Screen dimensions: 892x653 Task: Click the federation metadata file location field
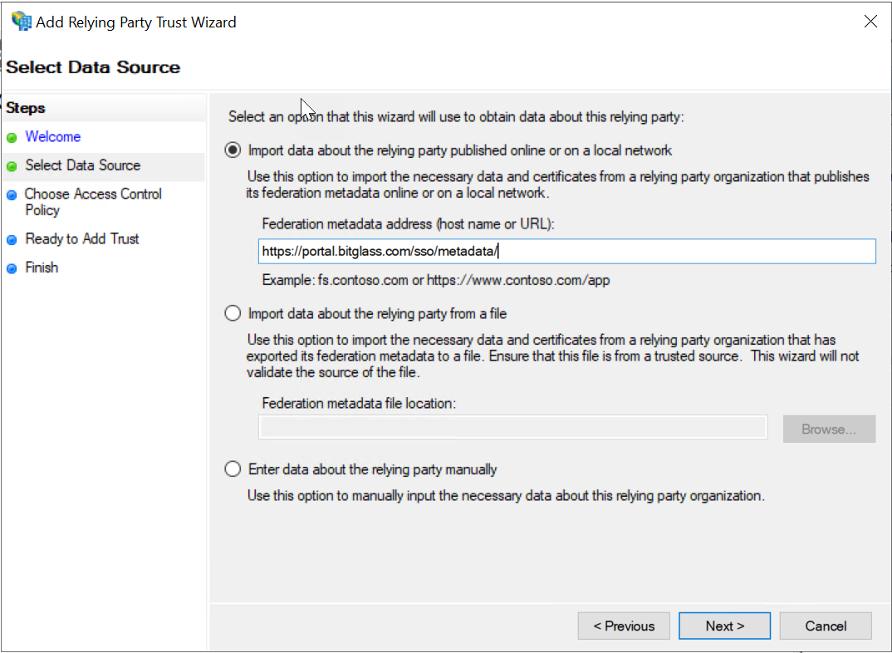[x=513, y=427]
